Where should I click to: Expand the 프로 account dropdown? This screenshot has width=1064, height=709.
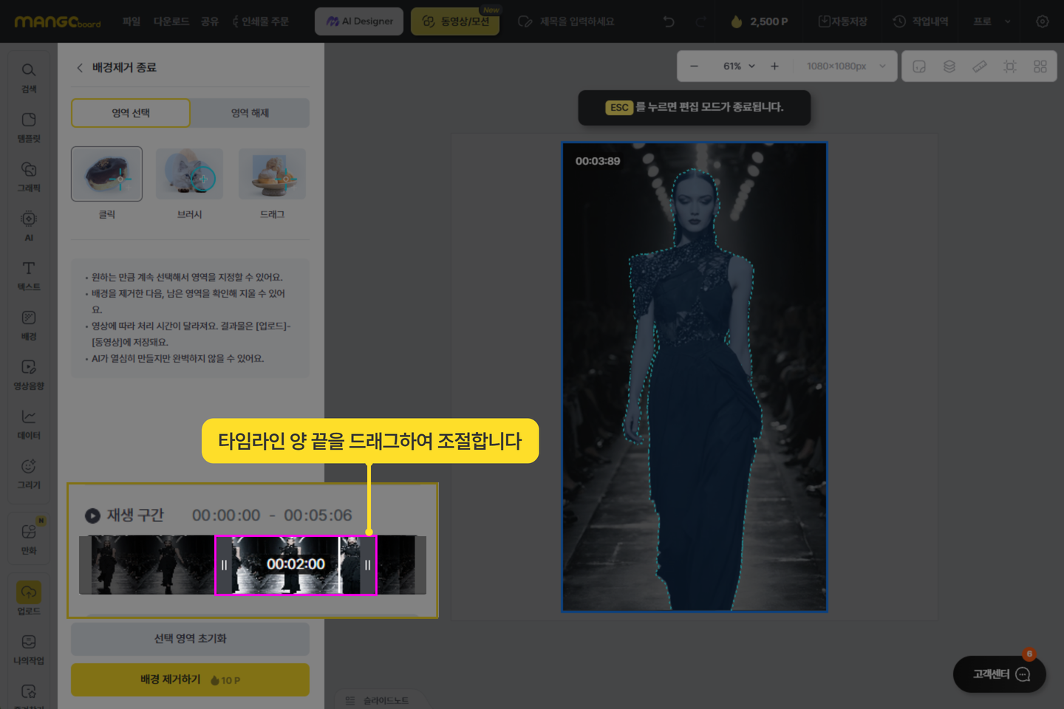click(x=992, y=21)
